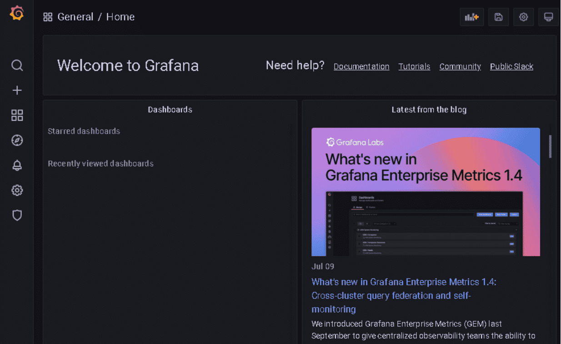Click the Dashboards panel title

point(170,110)
